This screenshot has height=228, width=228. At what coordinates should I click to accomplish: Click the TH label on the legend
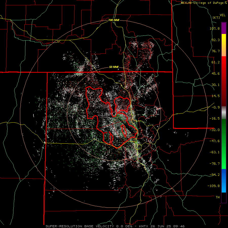[x=218, y=197]
